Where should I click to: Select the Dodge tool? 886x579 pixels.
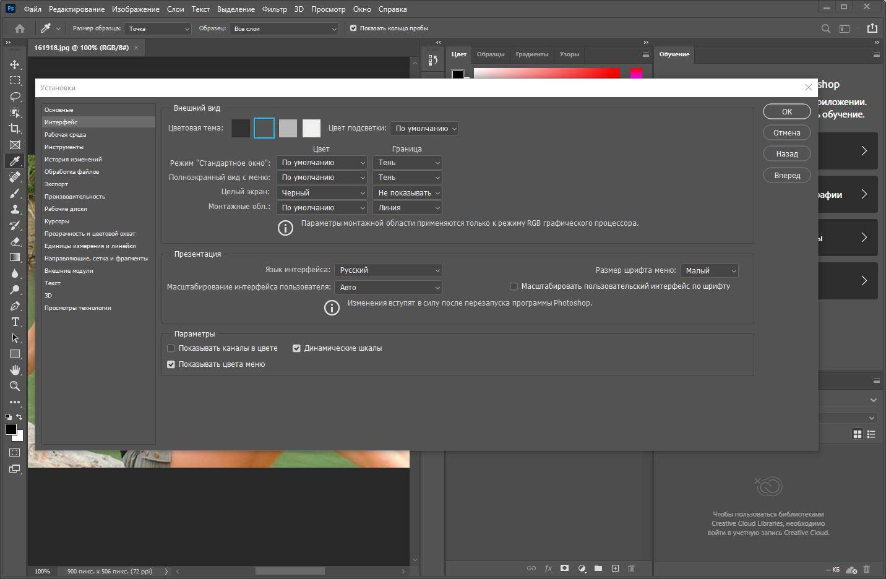[15, 289]
